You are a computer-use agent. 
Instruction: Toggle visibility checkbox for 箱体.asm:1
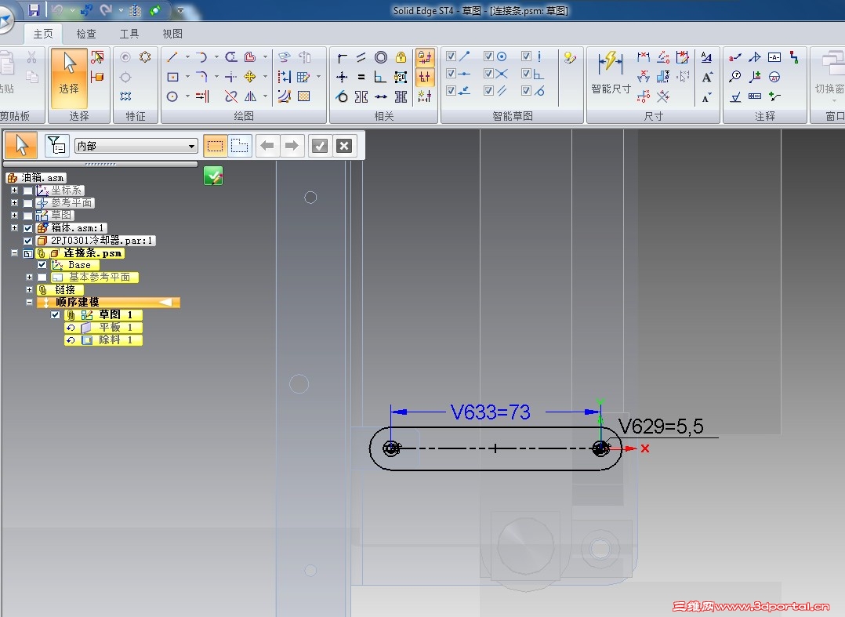tap(28, 228)
